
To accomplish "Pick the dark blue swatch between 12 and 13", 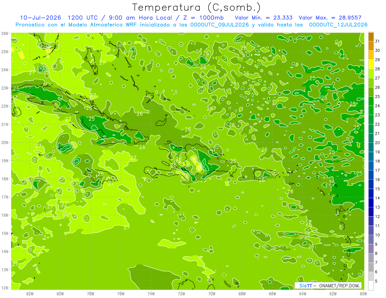I will click(371, 212).
